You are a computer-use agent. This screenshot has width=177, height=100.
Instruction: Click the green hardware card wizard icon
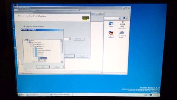(86, 18)
